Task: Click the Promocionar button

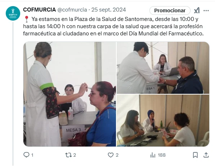Action: (x=170, y=10)
